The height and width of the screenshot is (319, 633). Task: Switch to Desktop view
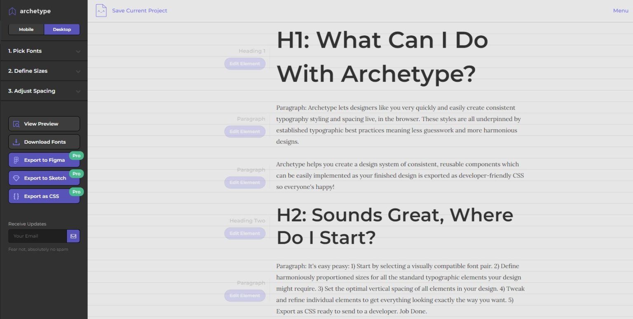pos(62,29)
